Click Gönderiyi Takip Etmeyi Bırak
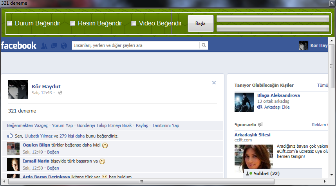The width and height of the screenshot is (336, 186). 104,125
